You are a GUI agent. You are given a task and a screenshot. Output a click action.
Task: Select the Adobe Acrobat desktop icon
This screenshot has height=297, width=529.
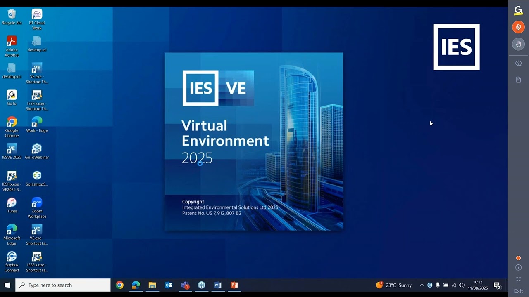click(12, 46)
